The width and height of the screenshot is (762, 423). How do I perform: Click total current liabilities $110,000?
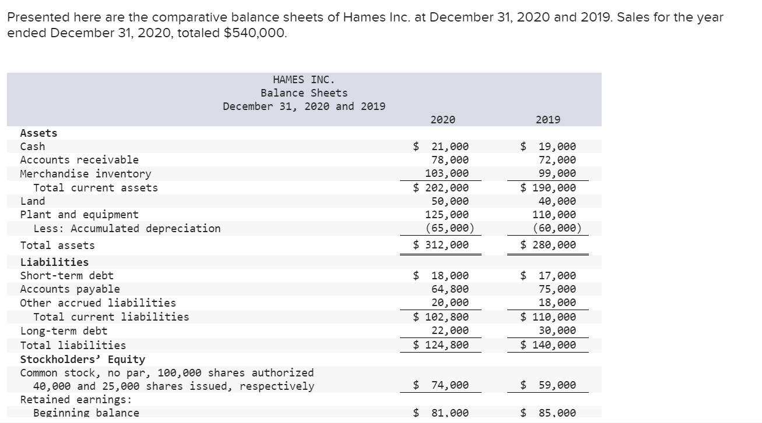coord(548,317)
